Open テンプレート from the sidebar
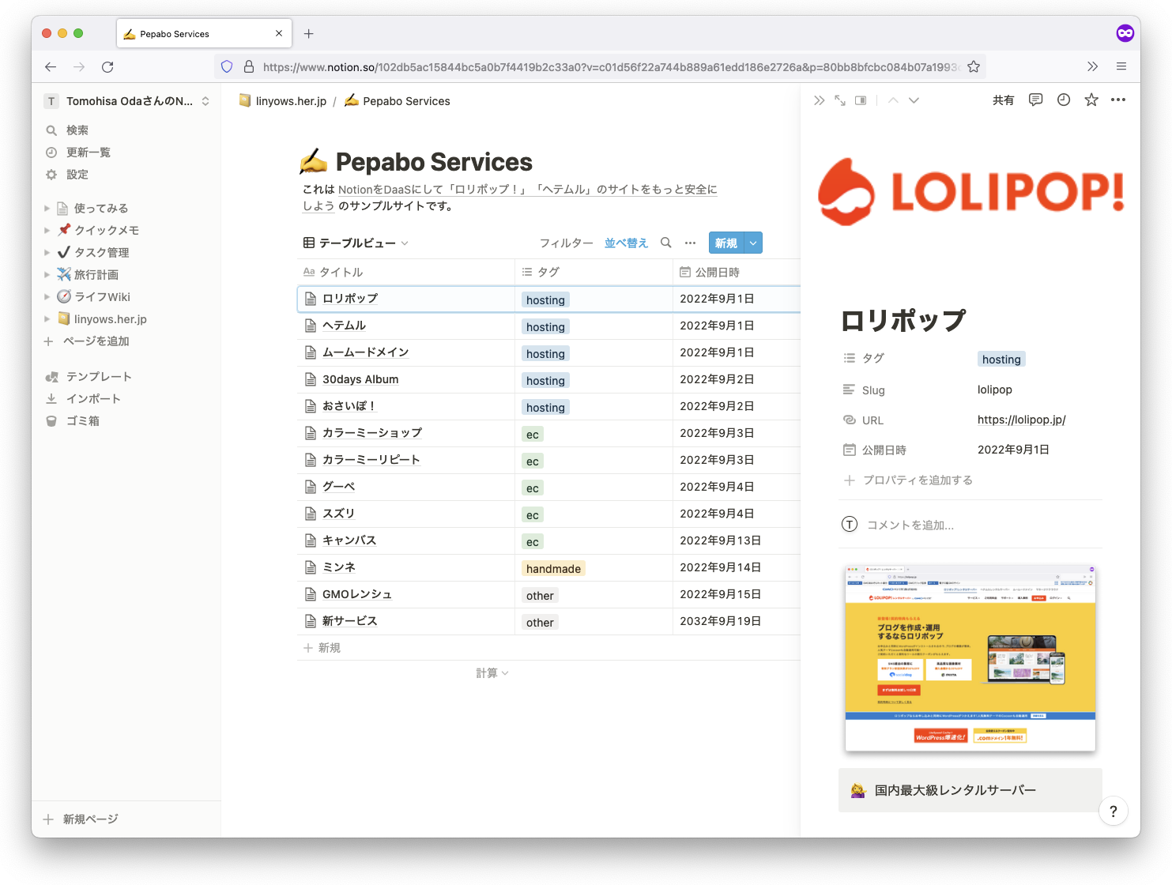 coord(99,376)
